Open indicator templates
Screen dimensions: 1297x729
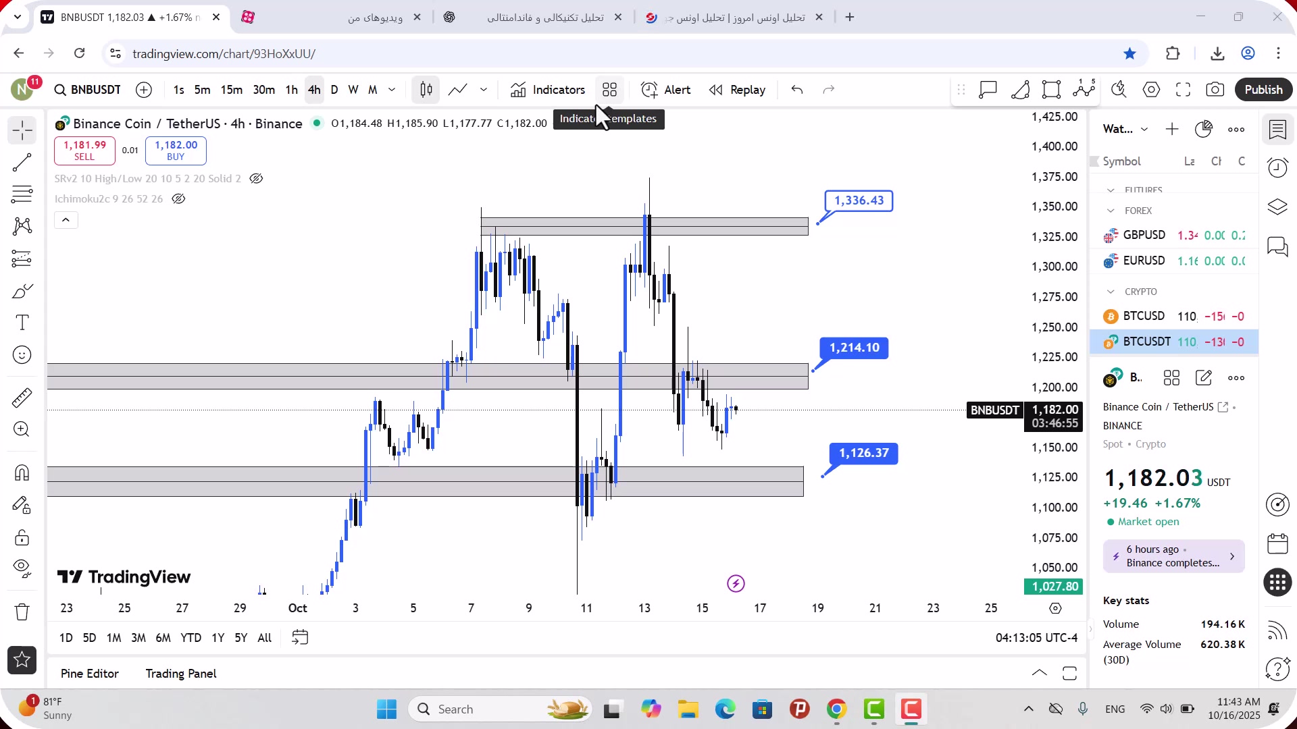(610, 90)
